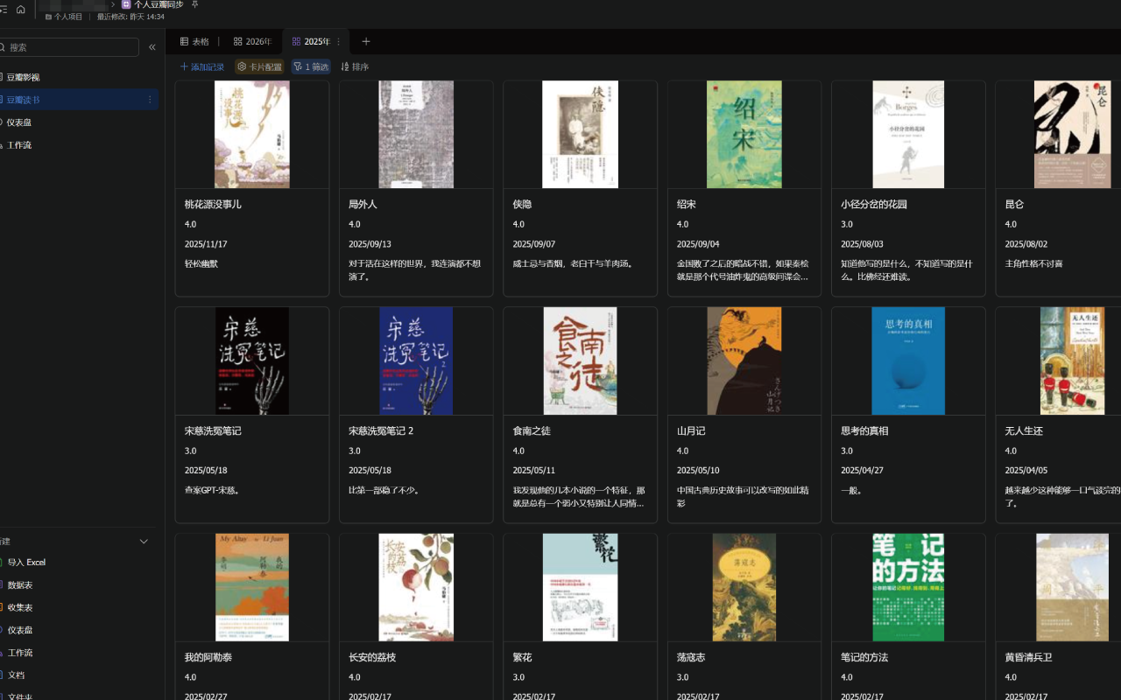Open the 思考的真相 book card

coord(907,414)
